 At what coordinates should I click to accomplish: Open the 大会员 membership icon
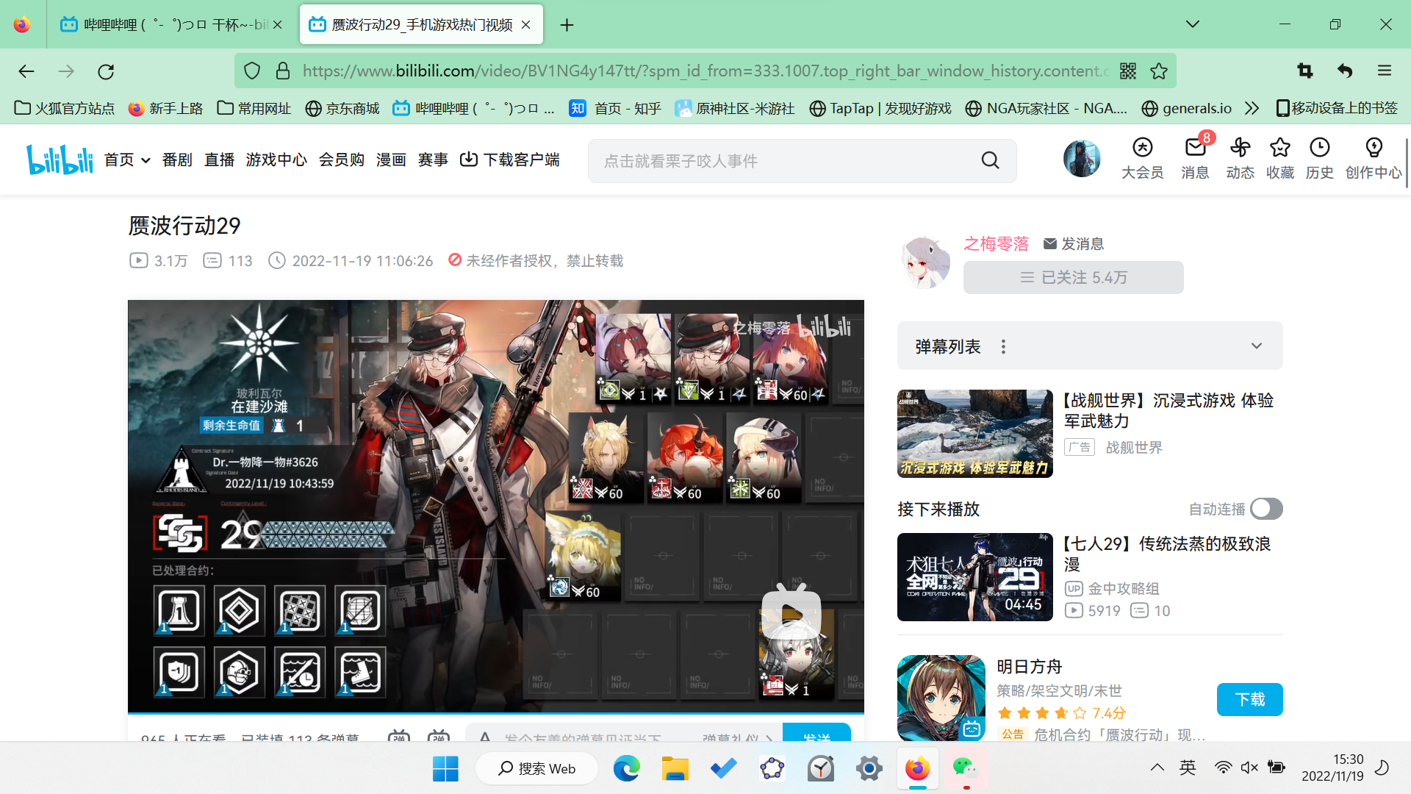[x=1142, y=158]
